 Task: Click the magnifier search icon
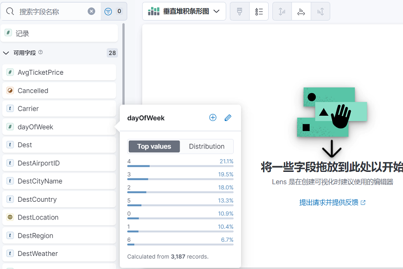pyautogui.click(x=10, y=11)
